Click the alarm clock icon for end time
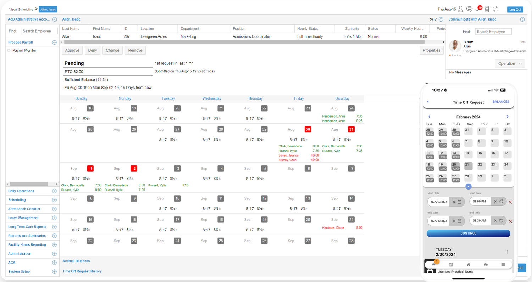The image size is (532, 282). pyautogui.click(x=501, y=221)
